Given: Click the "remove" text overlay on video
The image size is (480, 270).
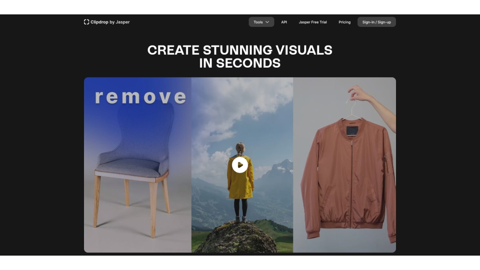Looking at the screenshot, I should (x=140, y=97).
